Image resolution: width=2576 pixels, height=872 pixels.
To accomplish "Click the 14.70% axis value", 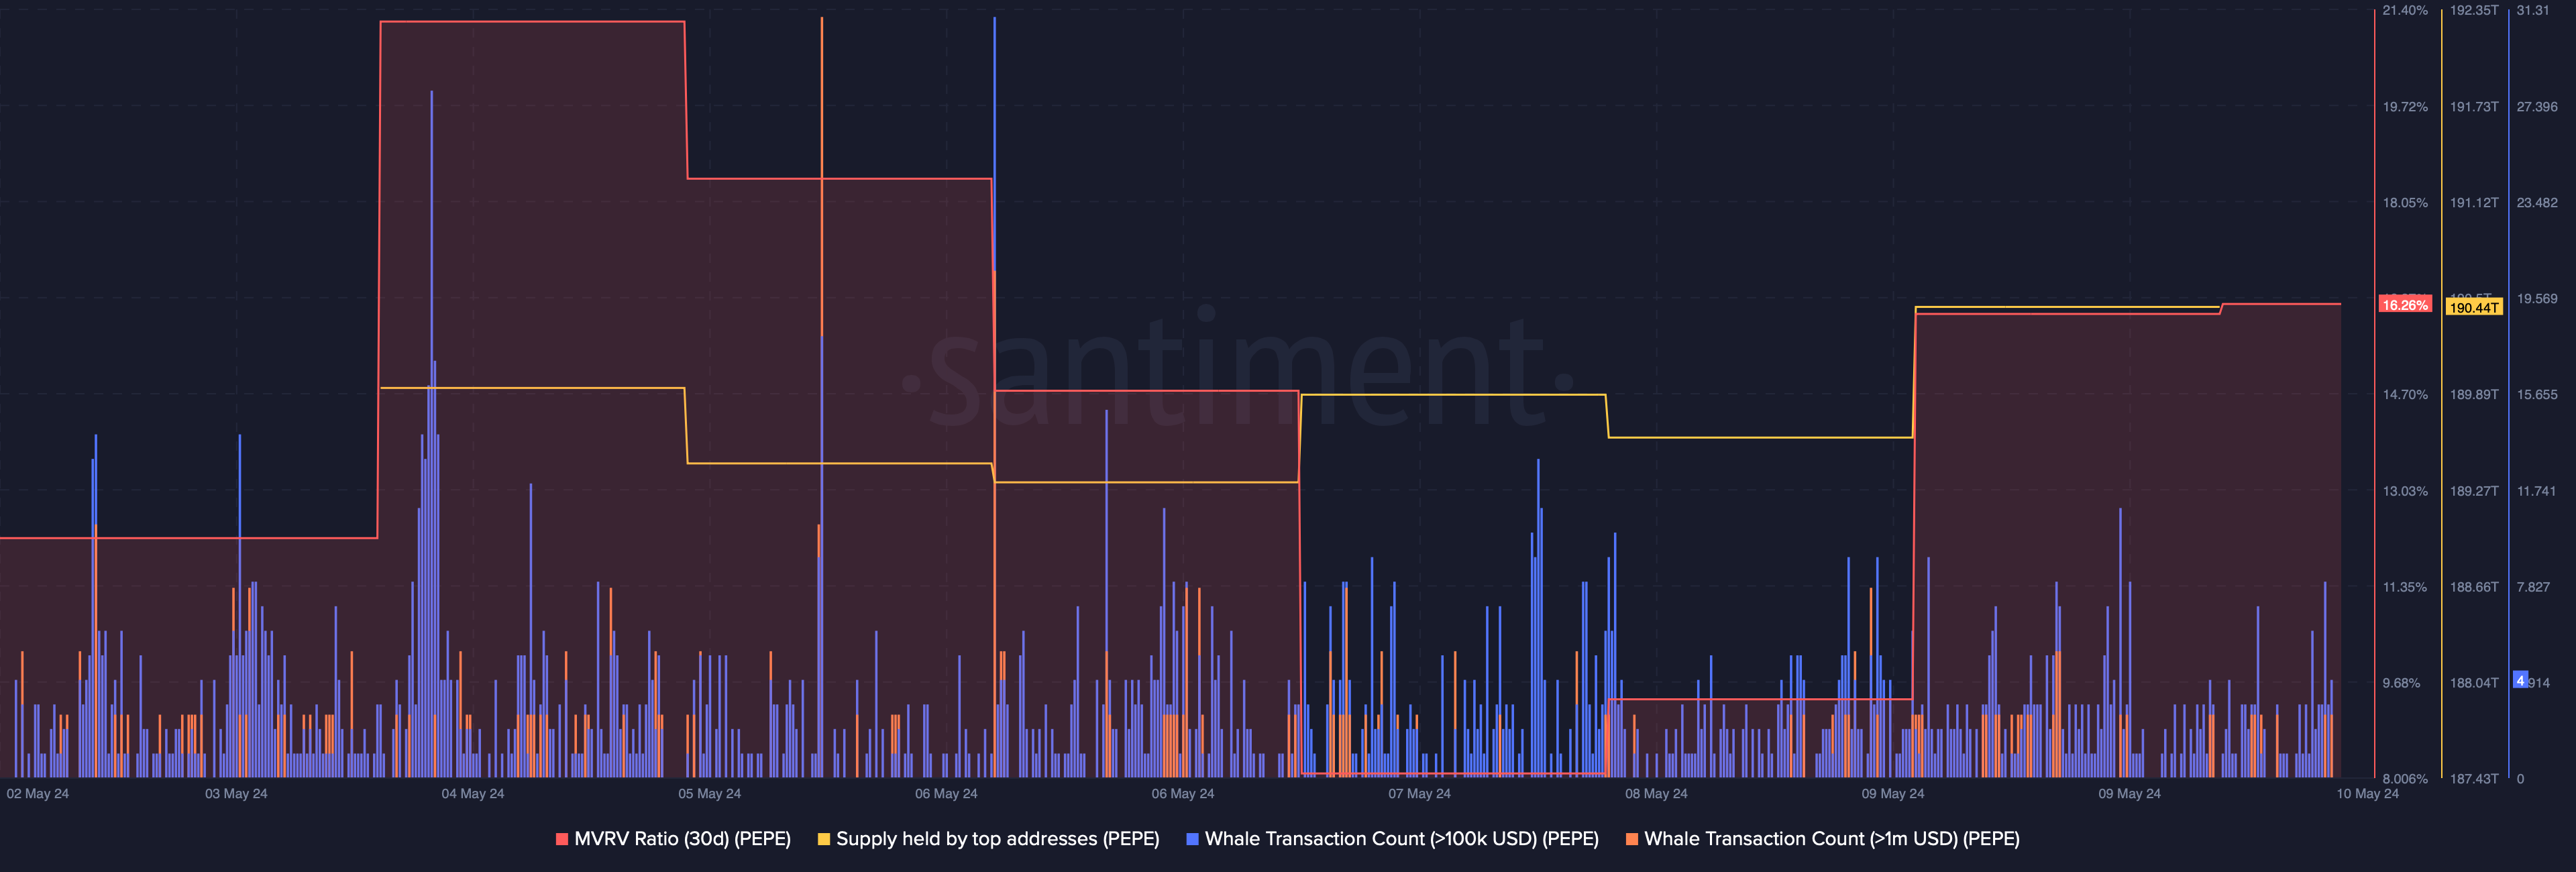I will point(2404,395).
